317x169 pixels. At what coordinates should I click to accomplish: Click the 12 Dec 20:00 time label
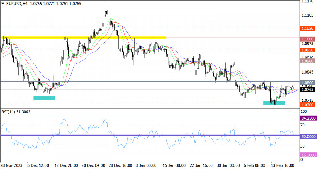66,165
